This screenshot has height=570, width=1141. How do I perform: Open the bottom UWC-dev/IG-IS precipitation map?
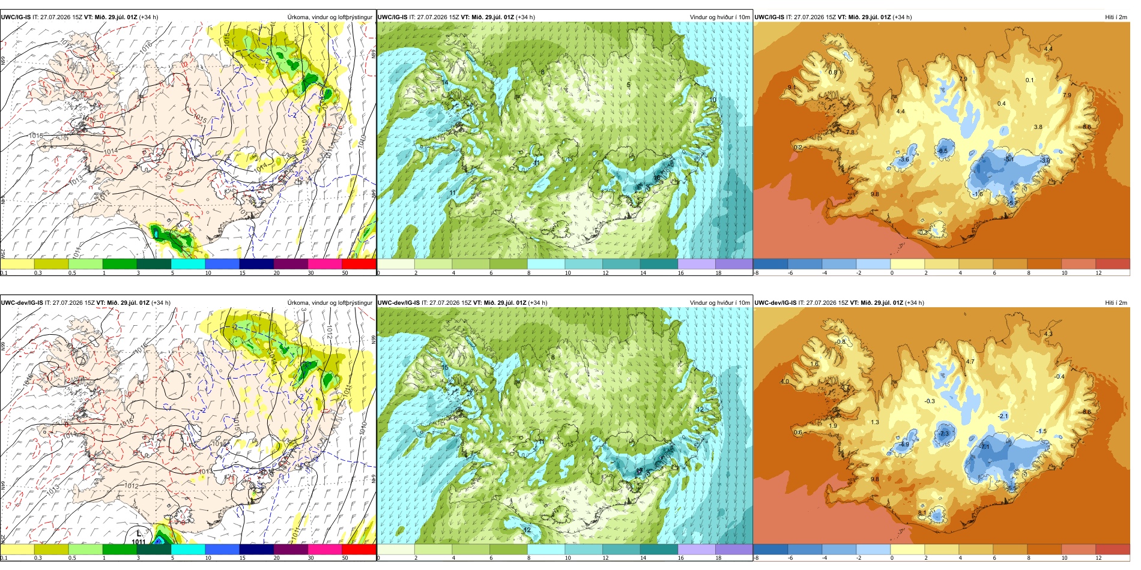[188, 426]
